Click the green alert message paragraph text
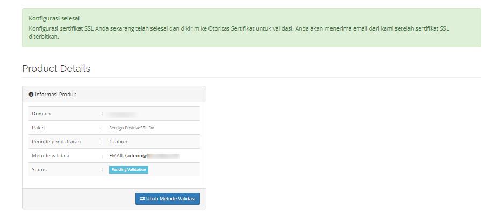 click(x=239, y=33)
